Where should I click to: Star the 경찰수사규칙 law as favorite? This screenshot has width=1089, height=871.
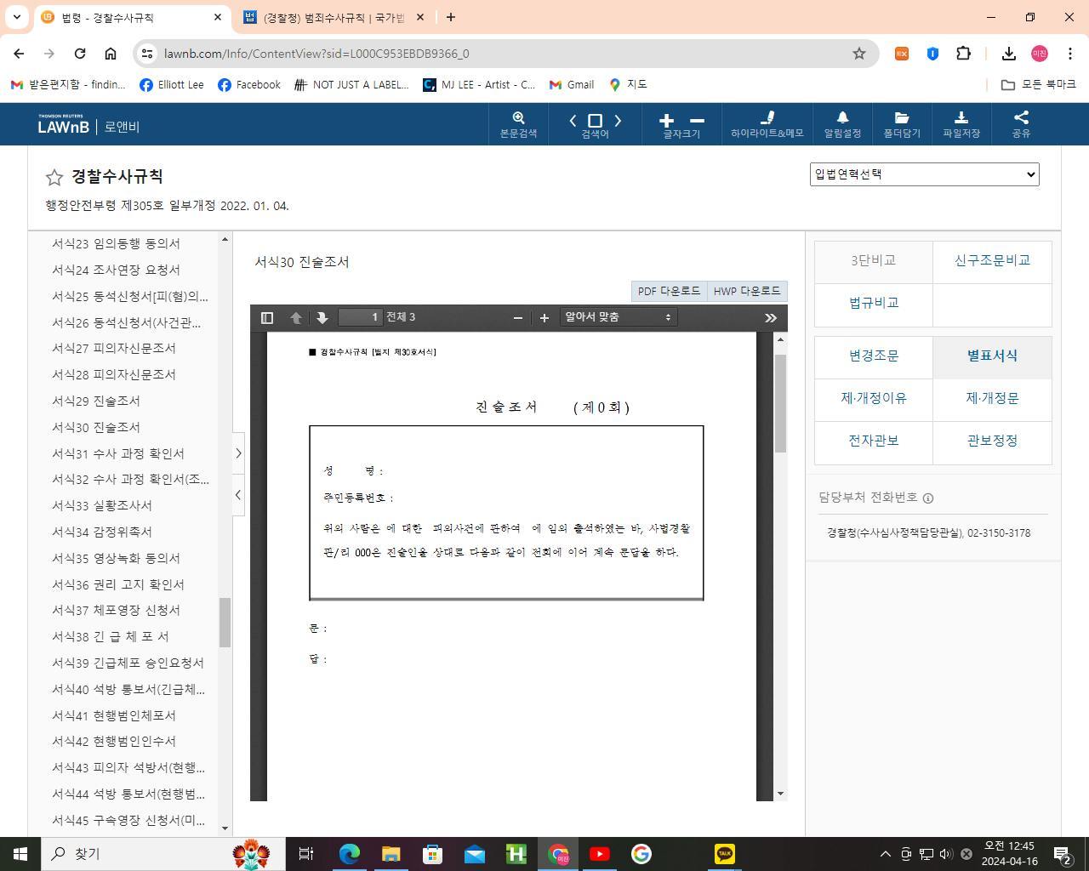54,177
